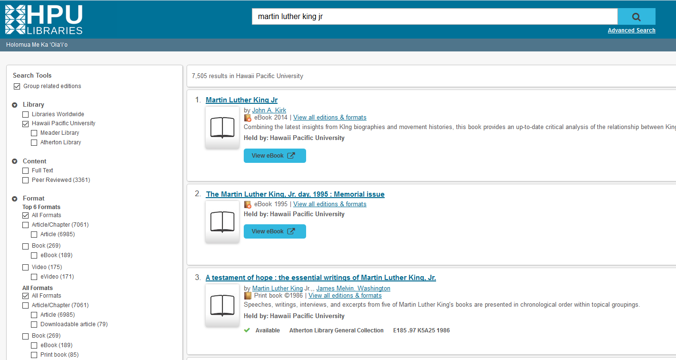Collapse the Format filter section arrow
676x360 pixels.
(15, 199)
